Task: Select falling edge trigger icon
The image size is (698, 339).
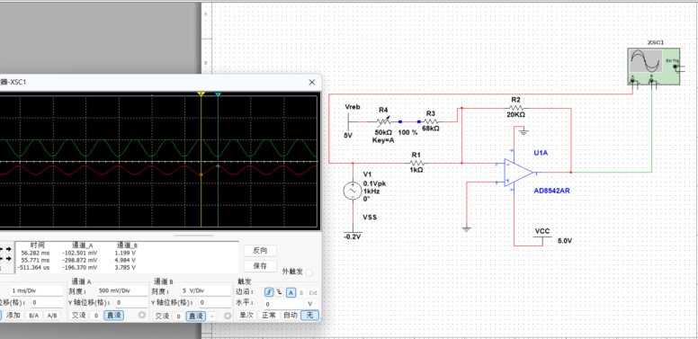Action: pos(279,292)
